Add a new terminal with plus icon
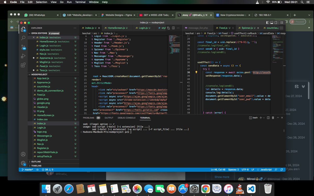314x196 pixels. tap(261, 118)
